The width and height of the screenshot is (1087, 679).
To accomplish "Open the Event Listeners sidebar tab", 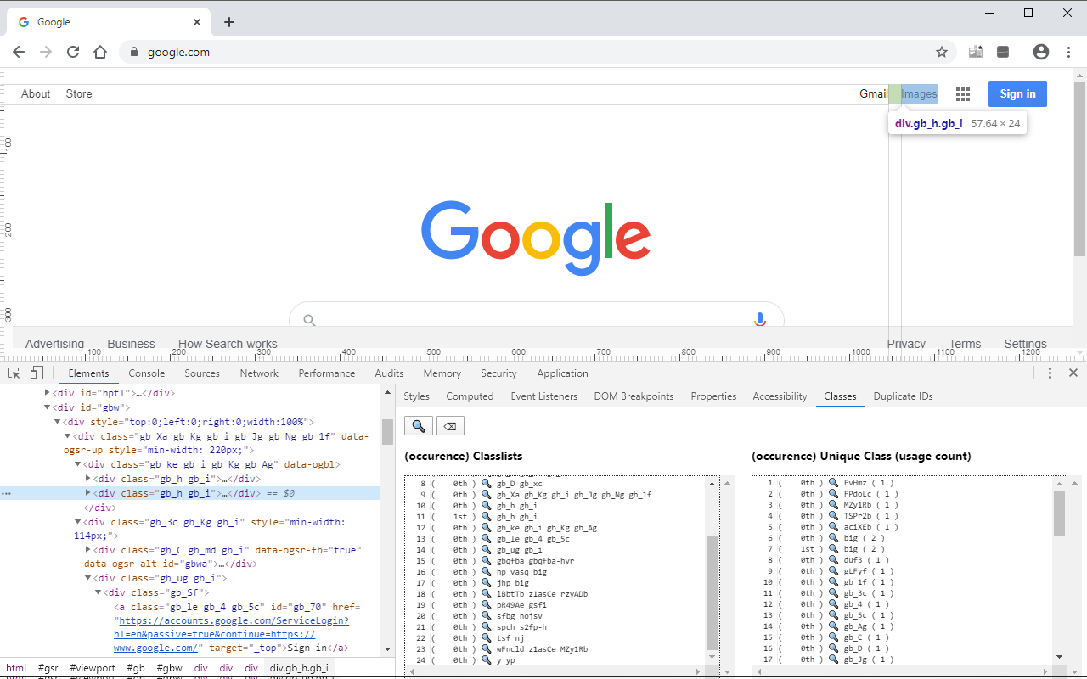I will 543,396.
